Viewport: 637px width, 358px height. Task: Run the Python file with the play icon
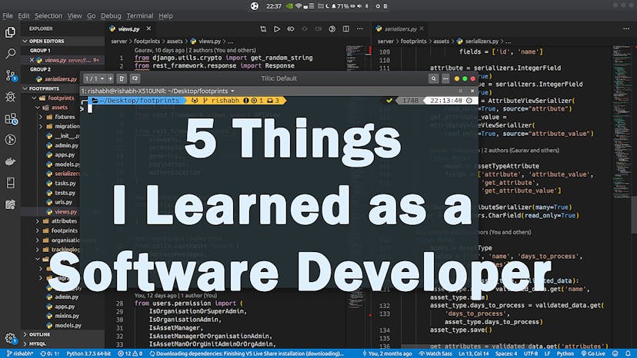pyautogui.click(x=277, y=29)
